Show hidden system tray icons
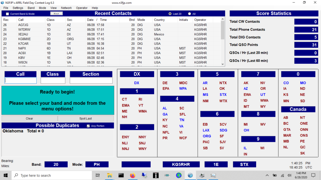 click(267, 175)
